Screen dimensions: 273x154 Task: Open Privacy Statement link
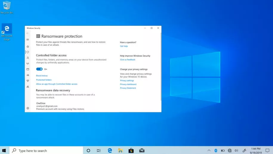(128, 88)
